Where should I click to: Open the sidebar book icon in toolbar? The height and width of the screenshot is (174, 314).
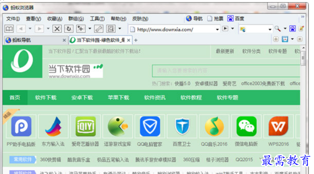(9, 29)
